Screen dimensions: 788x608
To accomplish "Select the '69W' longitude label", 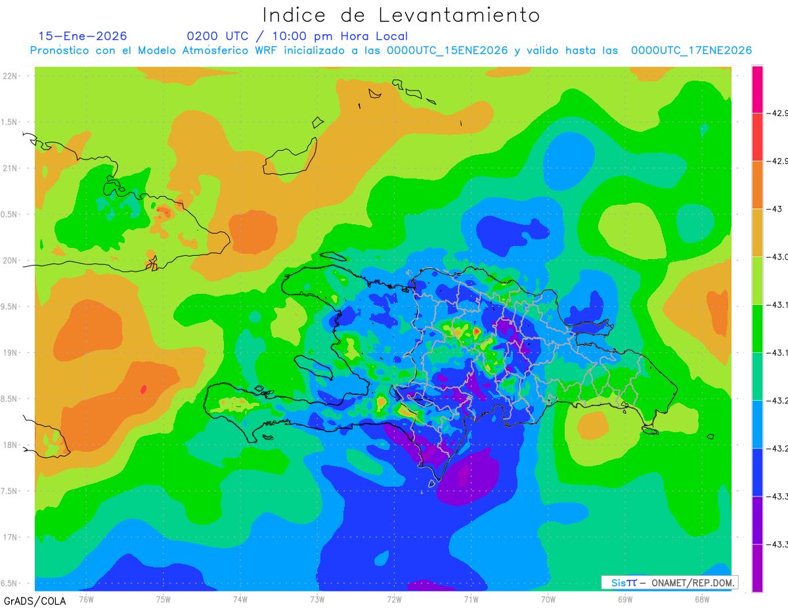I will click(x=625, y=598).
